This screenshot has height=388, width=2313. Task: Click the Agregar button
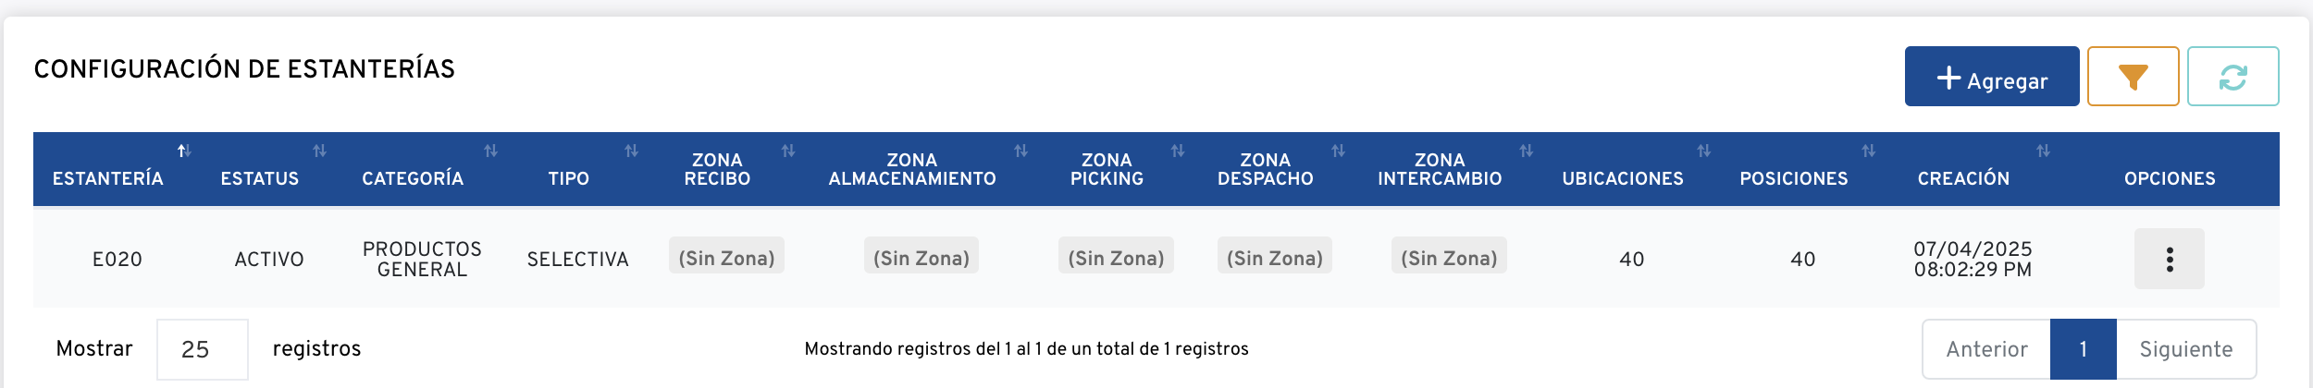point(1991,77)
